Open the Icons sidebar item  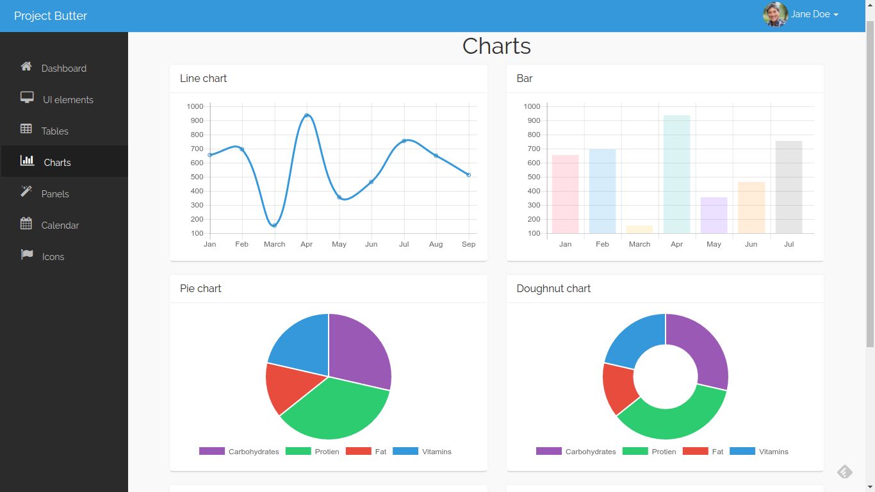(64, 257)
